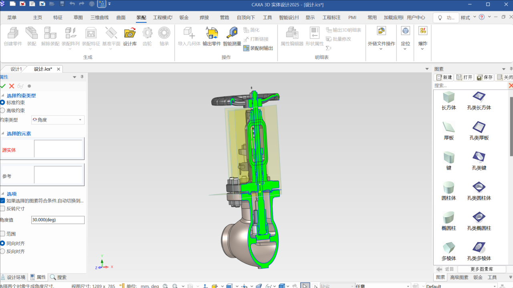Screen dimensions: 513x288
Task: Confirm constraint with the green checkmark
Action: (x=3, y=86)
